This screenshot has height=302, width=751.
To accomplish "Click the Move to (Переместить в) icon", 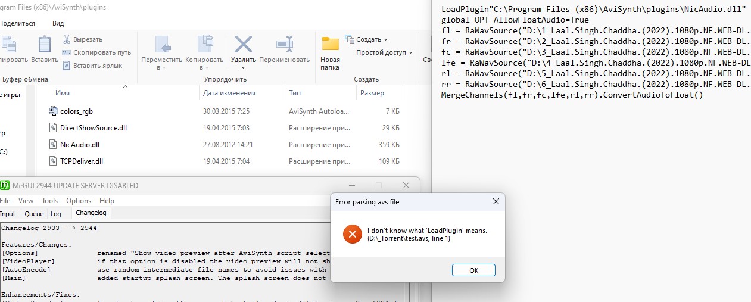I will click(x=163, y=45).
